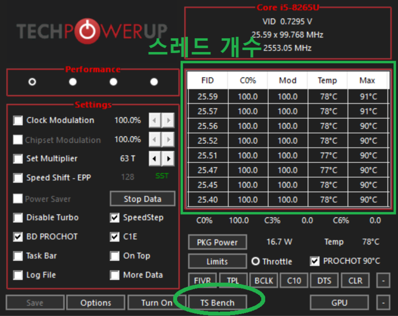The width and height of the screenshot is (398, 316).
Task: Select the FID 25.59 table cell
Action: coord(208,97)
